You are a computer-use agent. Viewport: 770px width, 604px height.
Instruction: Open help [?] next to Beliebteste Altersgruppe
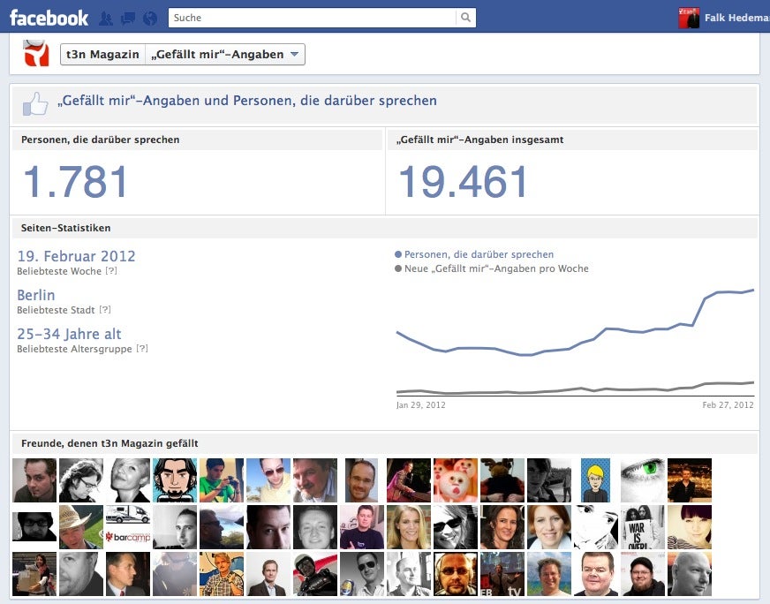tap(142, 348)
